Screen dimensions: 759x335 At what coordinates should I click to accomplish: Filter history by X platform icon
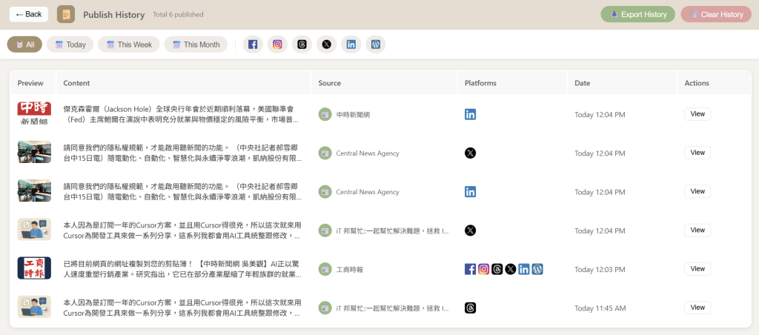(x=326, y=44)
